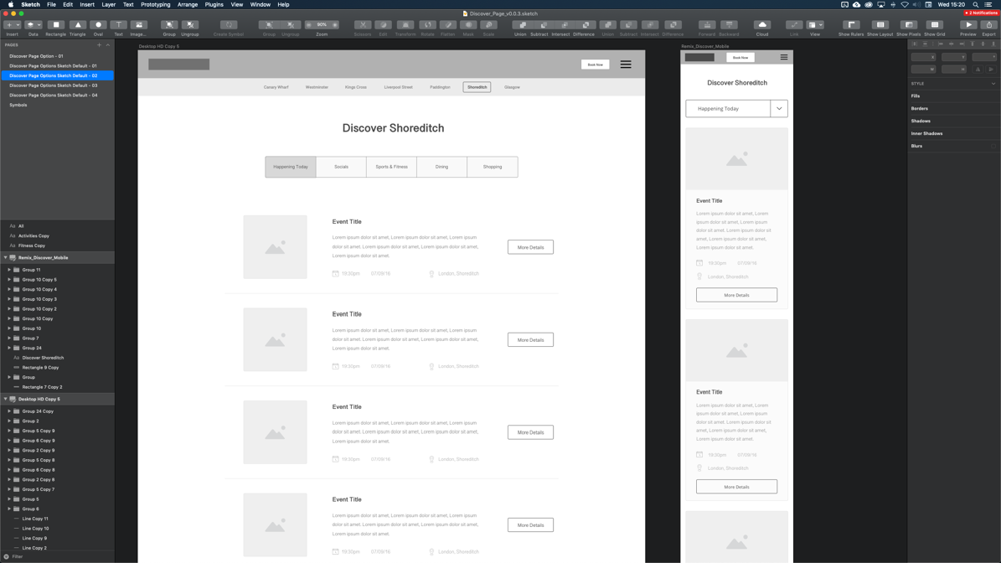1001x563 pixels.
Task: Select the Triangle shape tool
Action: [x=77, y=25]
